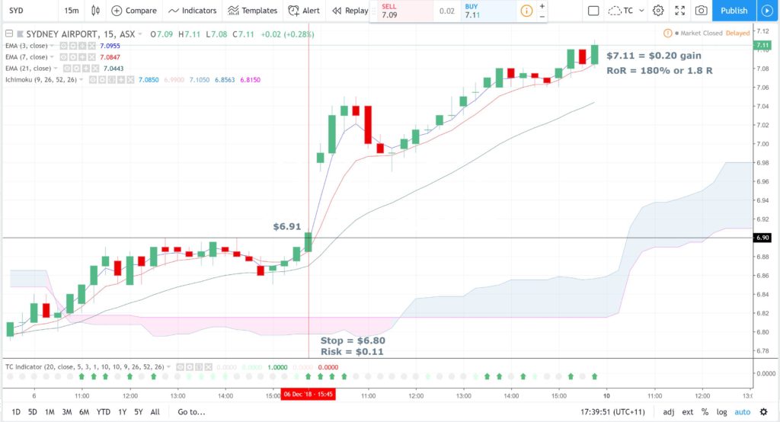Remove the TC Indicator
The image size is (780, 422).
click(x=208, y=366)
